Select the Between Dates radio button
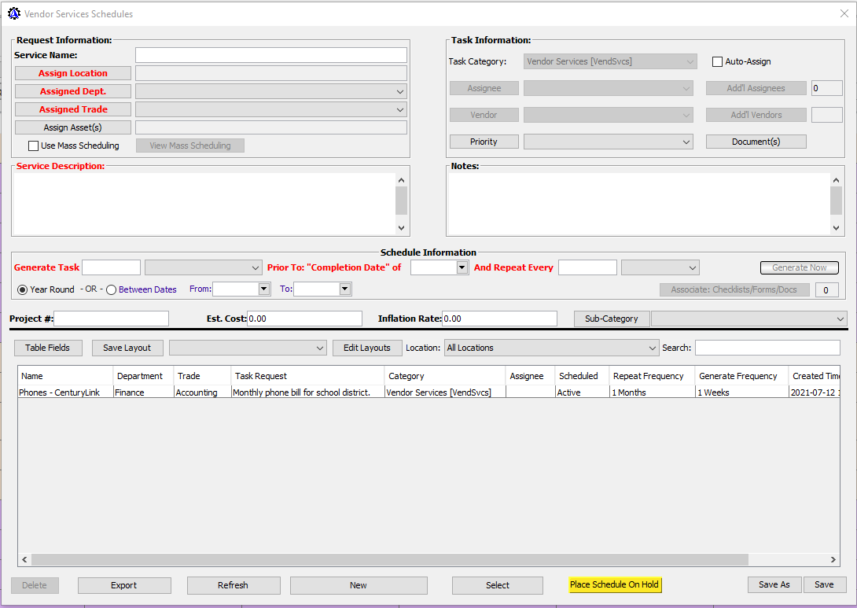This screenshot has width=857, height=608. pos(111,289)
